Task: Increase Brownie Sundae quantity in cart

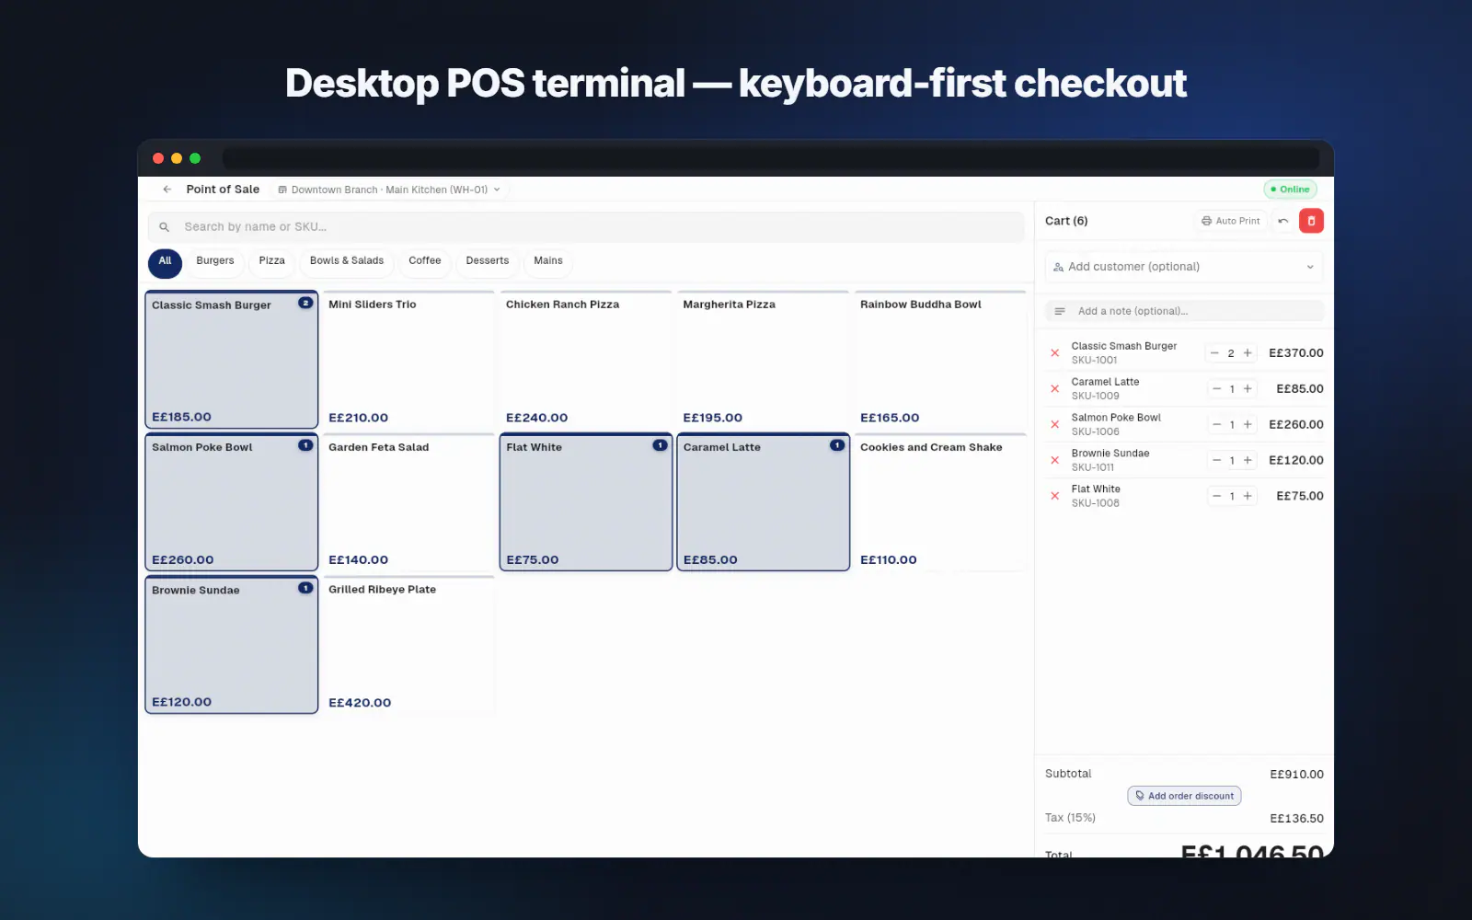Action: 1248,460
